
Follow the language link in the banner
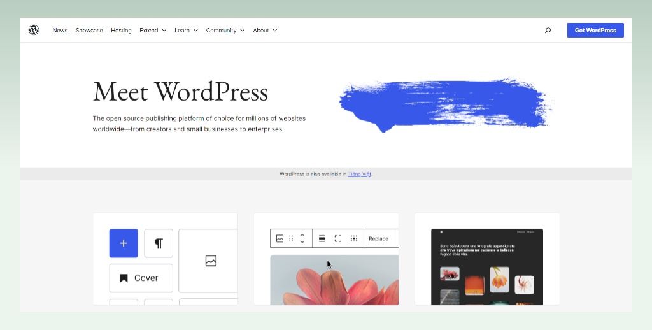pyautogui.click(x=359, y=174)
